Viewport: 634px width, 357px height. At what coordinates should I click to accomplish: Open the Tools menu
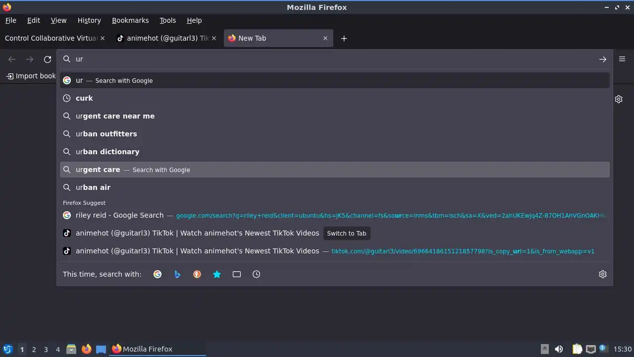(x=168, y=20)
